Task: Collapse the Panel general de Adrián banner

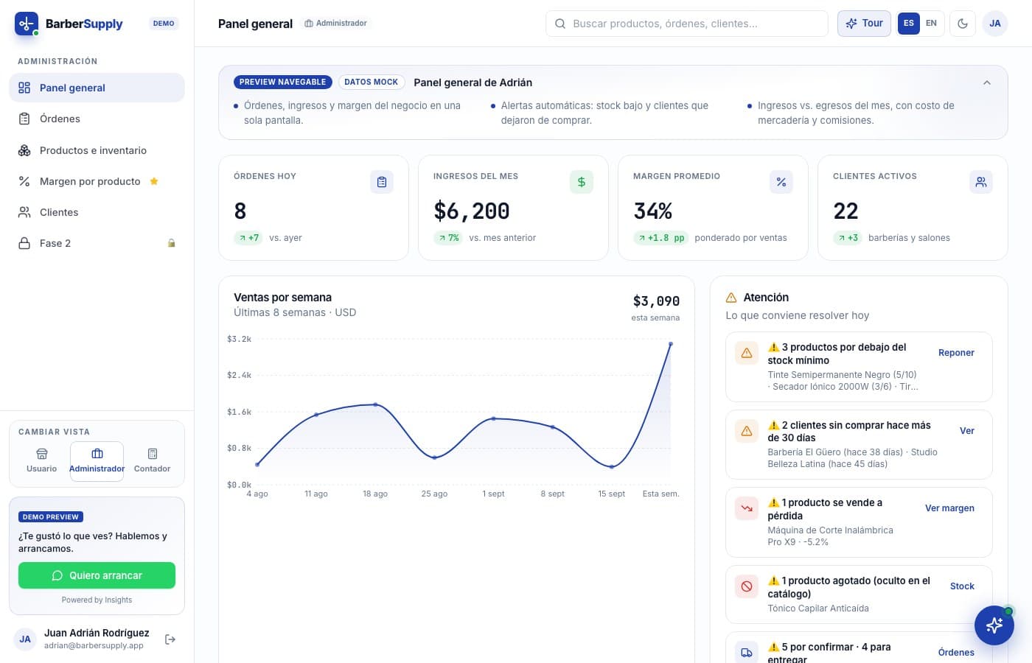Action: click(987, 83)
